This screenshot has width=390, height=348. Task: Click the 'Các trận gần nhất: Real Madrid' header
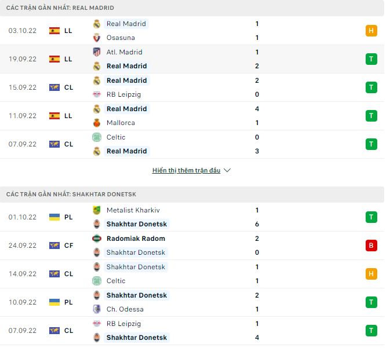[60, 8]
